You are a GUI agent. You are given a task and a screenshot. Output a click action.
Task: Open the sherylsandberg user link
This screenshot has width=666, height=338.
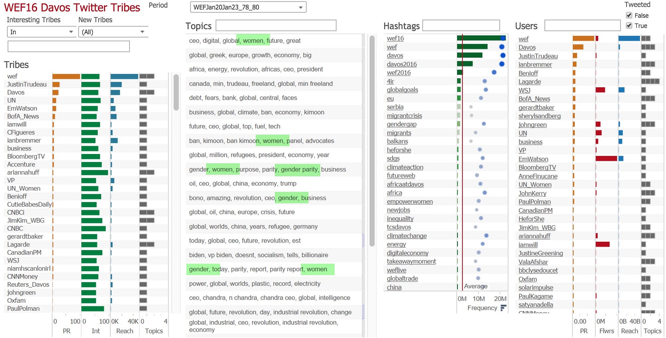(539, 116)
